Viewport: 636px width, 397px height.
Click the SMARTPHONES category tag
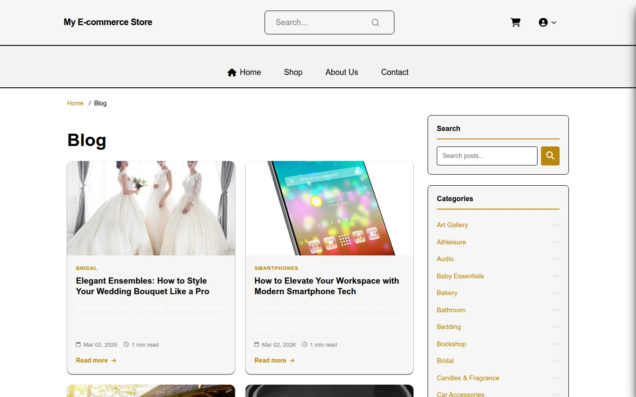coord(276,268)
